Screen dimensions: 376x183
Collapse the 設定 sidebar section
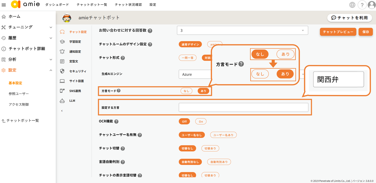click(x=51, y=70)
